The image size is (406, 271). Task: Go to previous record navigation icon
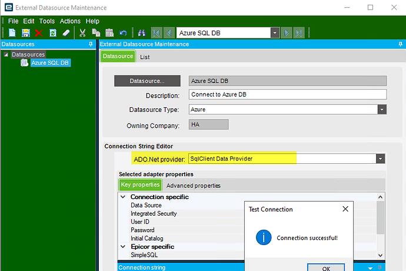click(x=169, y=33)
